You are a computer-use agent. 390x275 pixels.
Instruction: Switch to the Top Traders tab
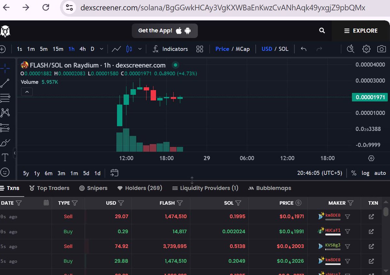(x=49, y=188)
